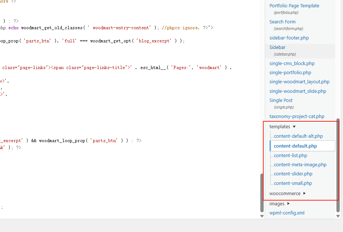Select the Sidebar (sidebar.php) file
Viewport: 343px width, 232px height.
pos(278,47)
